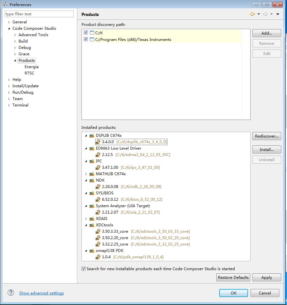Expand the XDAIS product entry

point(86,219)
